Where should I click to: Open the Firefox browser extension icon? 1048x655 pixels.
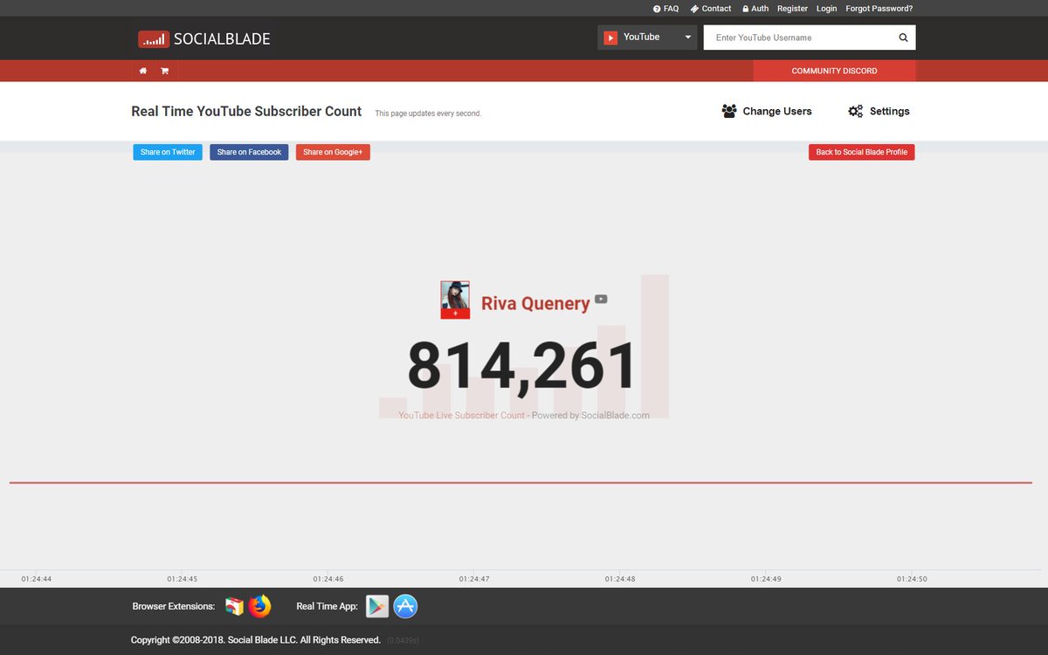coord(260,606)
